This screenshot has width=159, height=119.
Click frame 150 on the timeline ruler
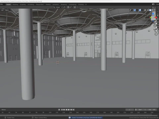click(x=84, y=112)
